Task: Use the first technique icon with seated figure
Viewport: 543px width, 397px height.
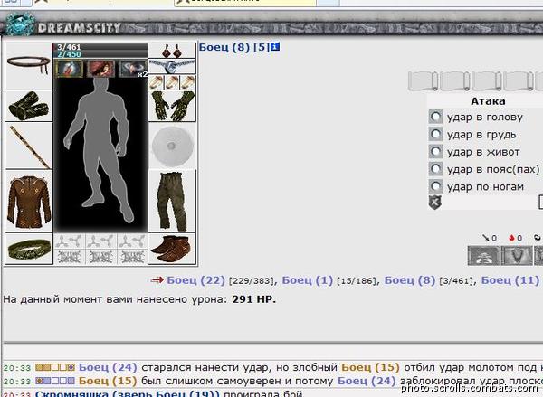Action: (483, 255)
